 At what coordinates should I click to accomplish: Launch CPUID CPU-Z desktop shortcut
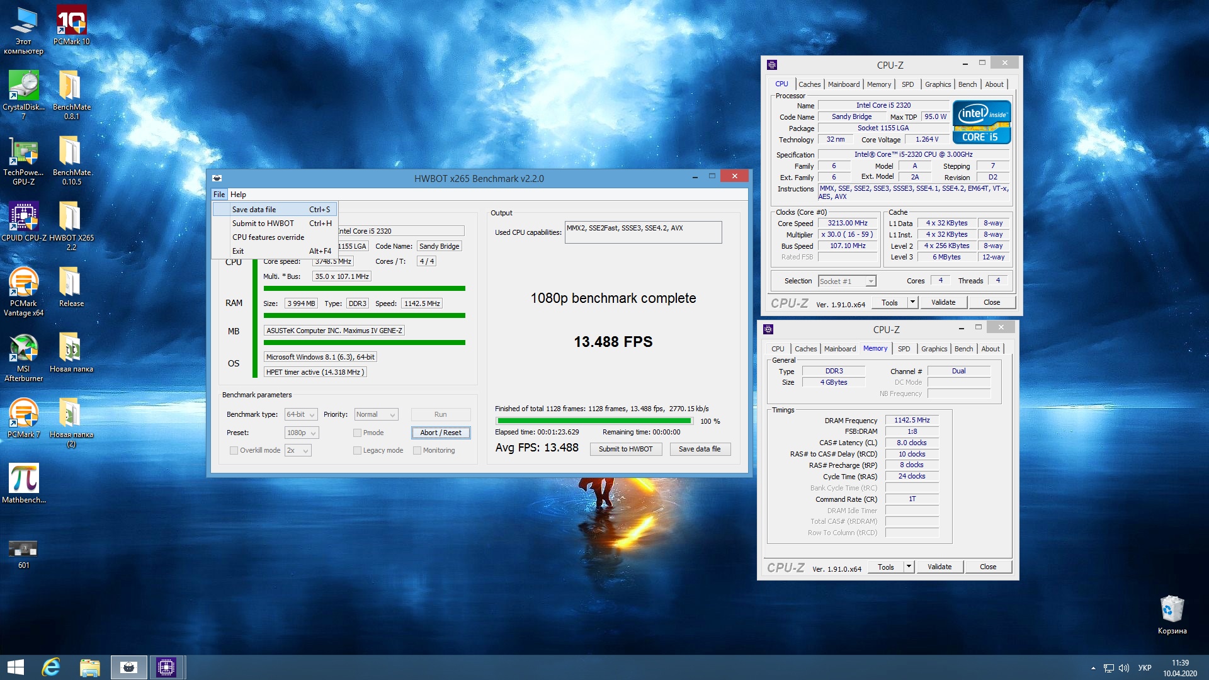[23, 222]
